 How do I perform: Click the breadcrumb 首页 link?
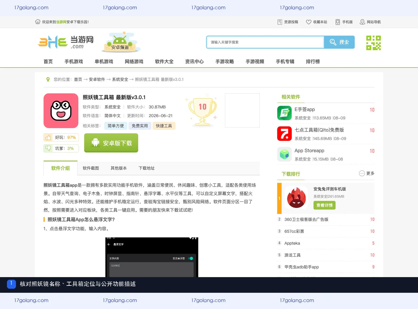point(78,79)
